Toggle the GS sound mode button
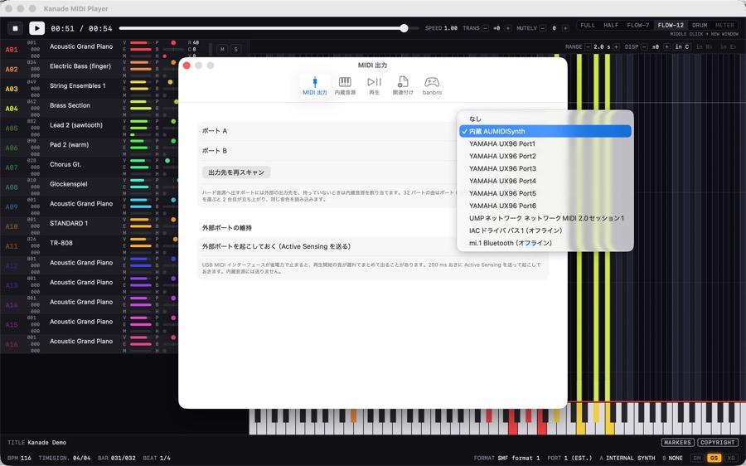Image resolution: width=746 pixels, height=466 pixels. [x=714, y=458]
